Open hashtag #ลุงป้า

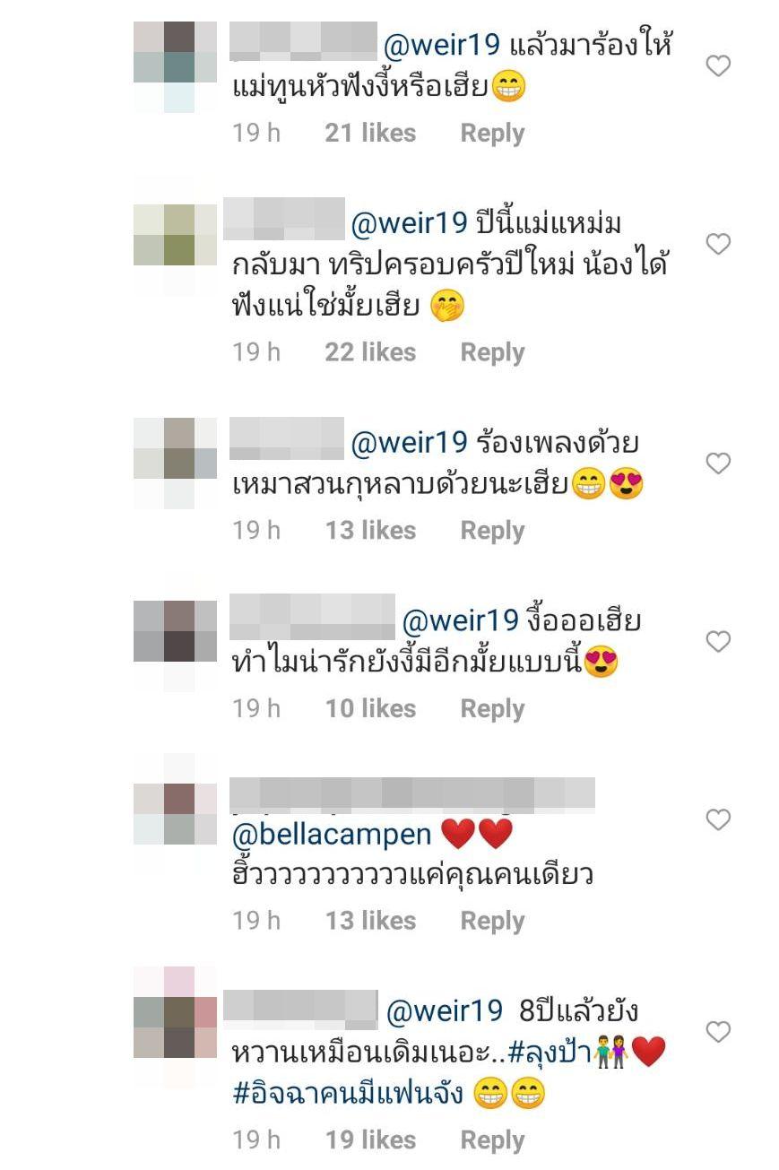click(x=550, y=1053)
